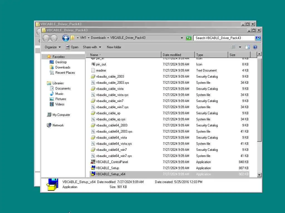The width and height of the screenshot is (285, 213).
Task: Click VM1 in the address path
Action: [x=83, y=38]
